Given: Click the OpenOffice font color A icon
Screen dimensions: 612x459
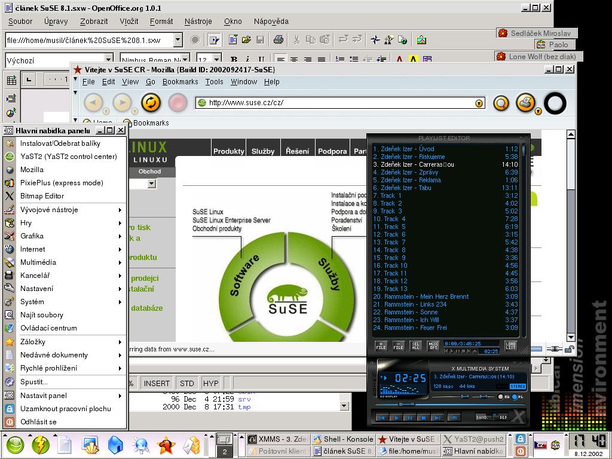Looking at the screenshot, I should 399,59.
